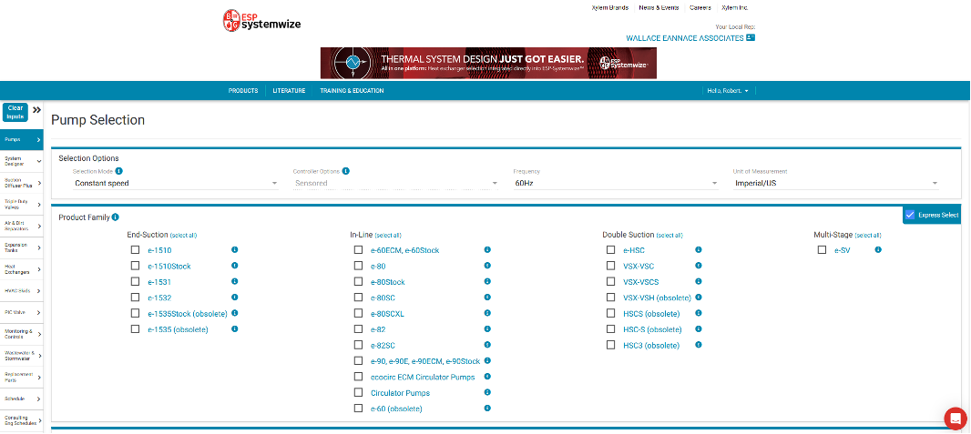Screen dimensions: 971x434
Task: Open the Frequency 60Hz dropdown
Action: [616, 183]
